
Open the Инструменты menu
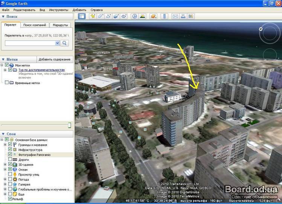[59, 10]
